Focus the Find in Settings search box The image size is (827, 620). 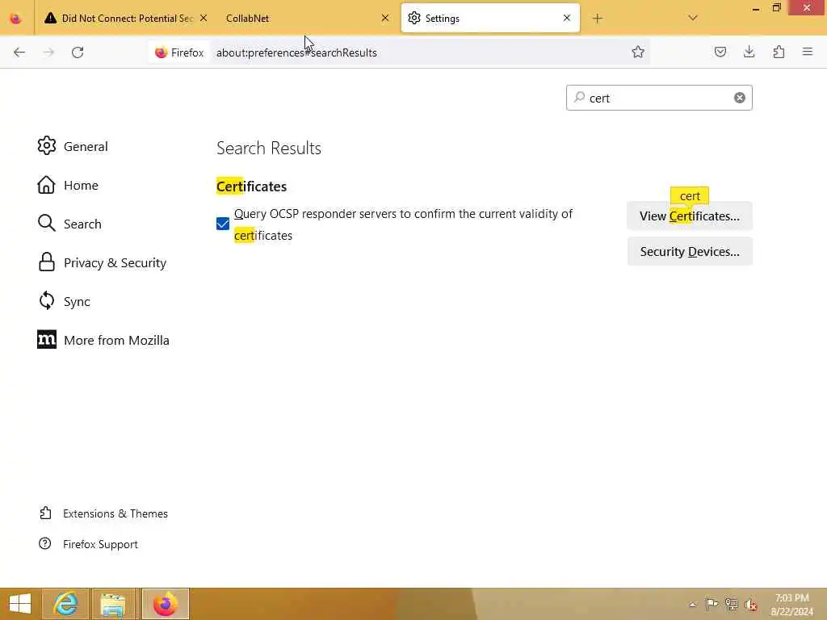coord(659,98)
